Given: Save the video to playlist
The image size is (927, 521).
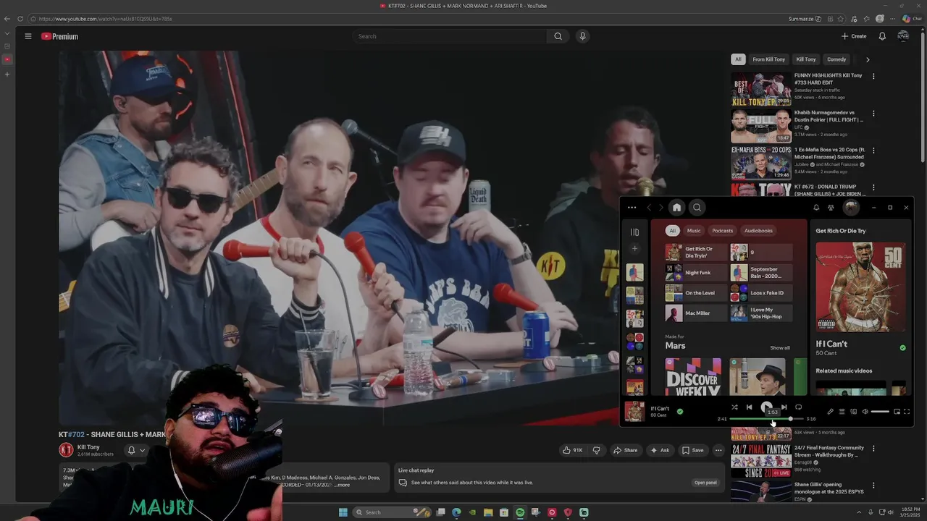Looking at the screenshot, I should click(x=692, y=450).
